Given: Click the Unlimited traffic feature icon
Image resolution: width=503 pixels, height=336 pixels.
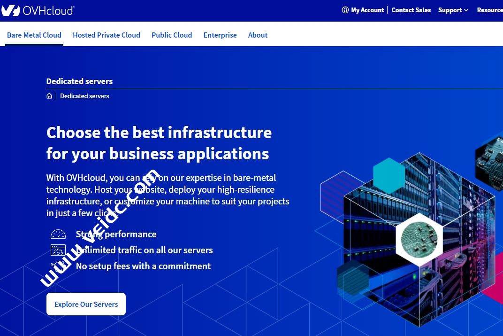Looking at the screenshot, I should click(x=58, y=250).
